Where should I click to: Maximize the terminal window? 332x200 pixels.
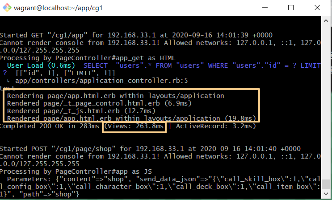[x=291, y=8]
